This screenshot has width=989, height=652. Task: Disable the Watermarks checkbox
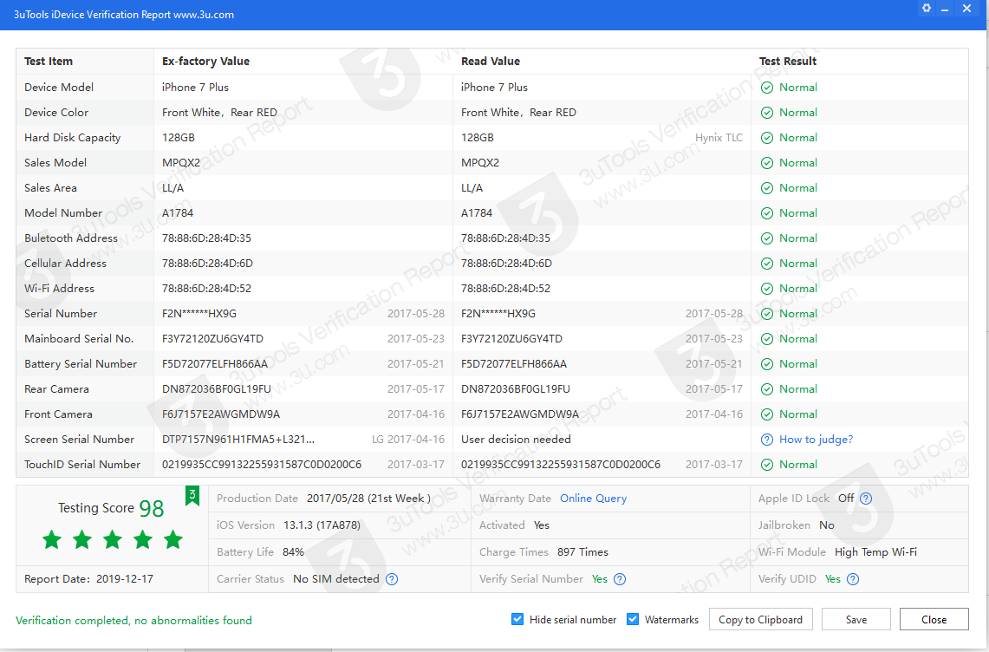point(633,619)
